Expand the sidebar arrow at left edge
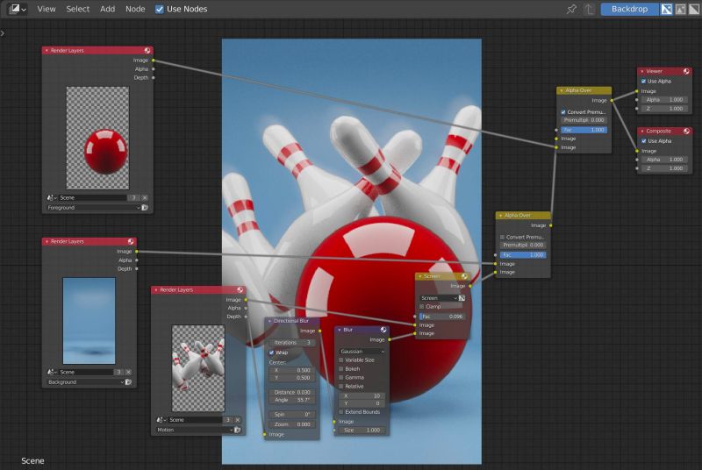 (3, 33)
